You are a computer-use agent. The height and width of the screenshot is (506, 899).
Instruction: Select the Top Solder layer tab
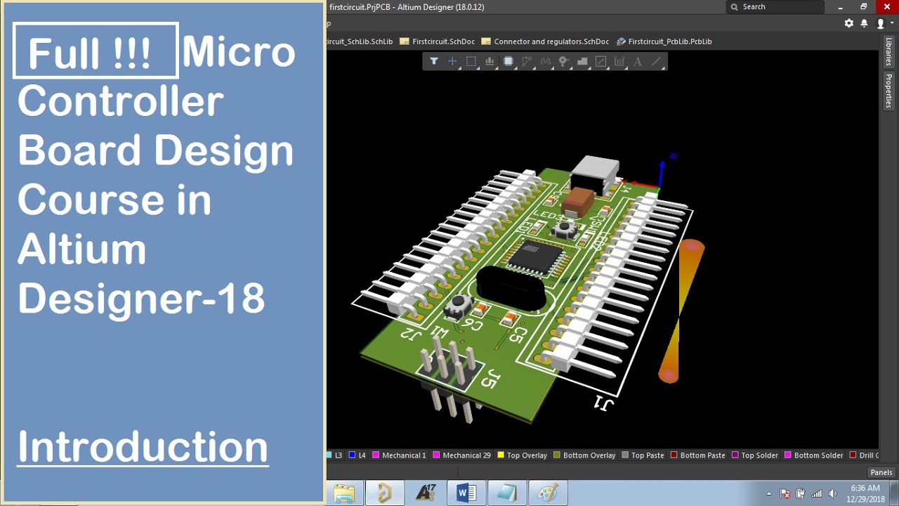[754, 455]
